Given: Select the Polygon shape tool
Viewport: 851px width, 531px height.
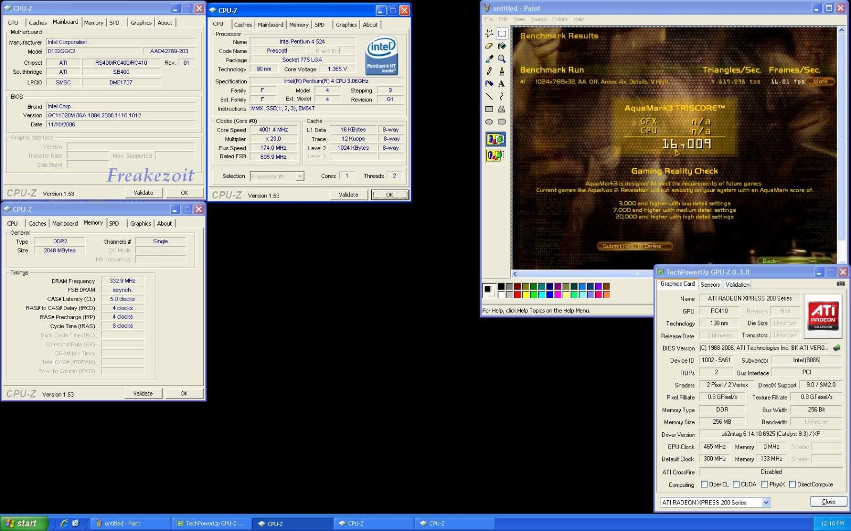Looking at the screenshot, I should click(x=502, y=109).
